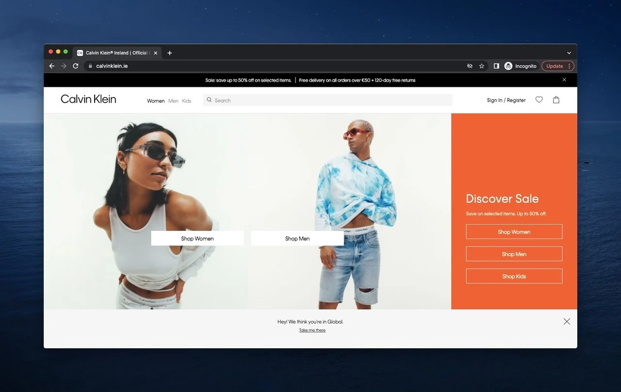Bookmark page with the star icon
The height and width of the screenshot is (392, 621).
(x=482, y=66)
